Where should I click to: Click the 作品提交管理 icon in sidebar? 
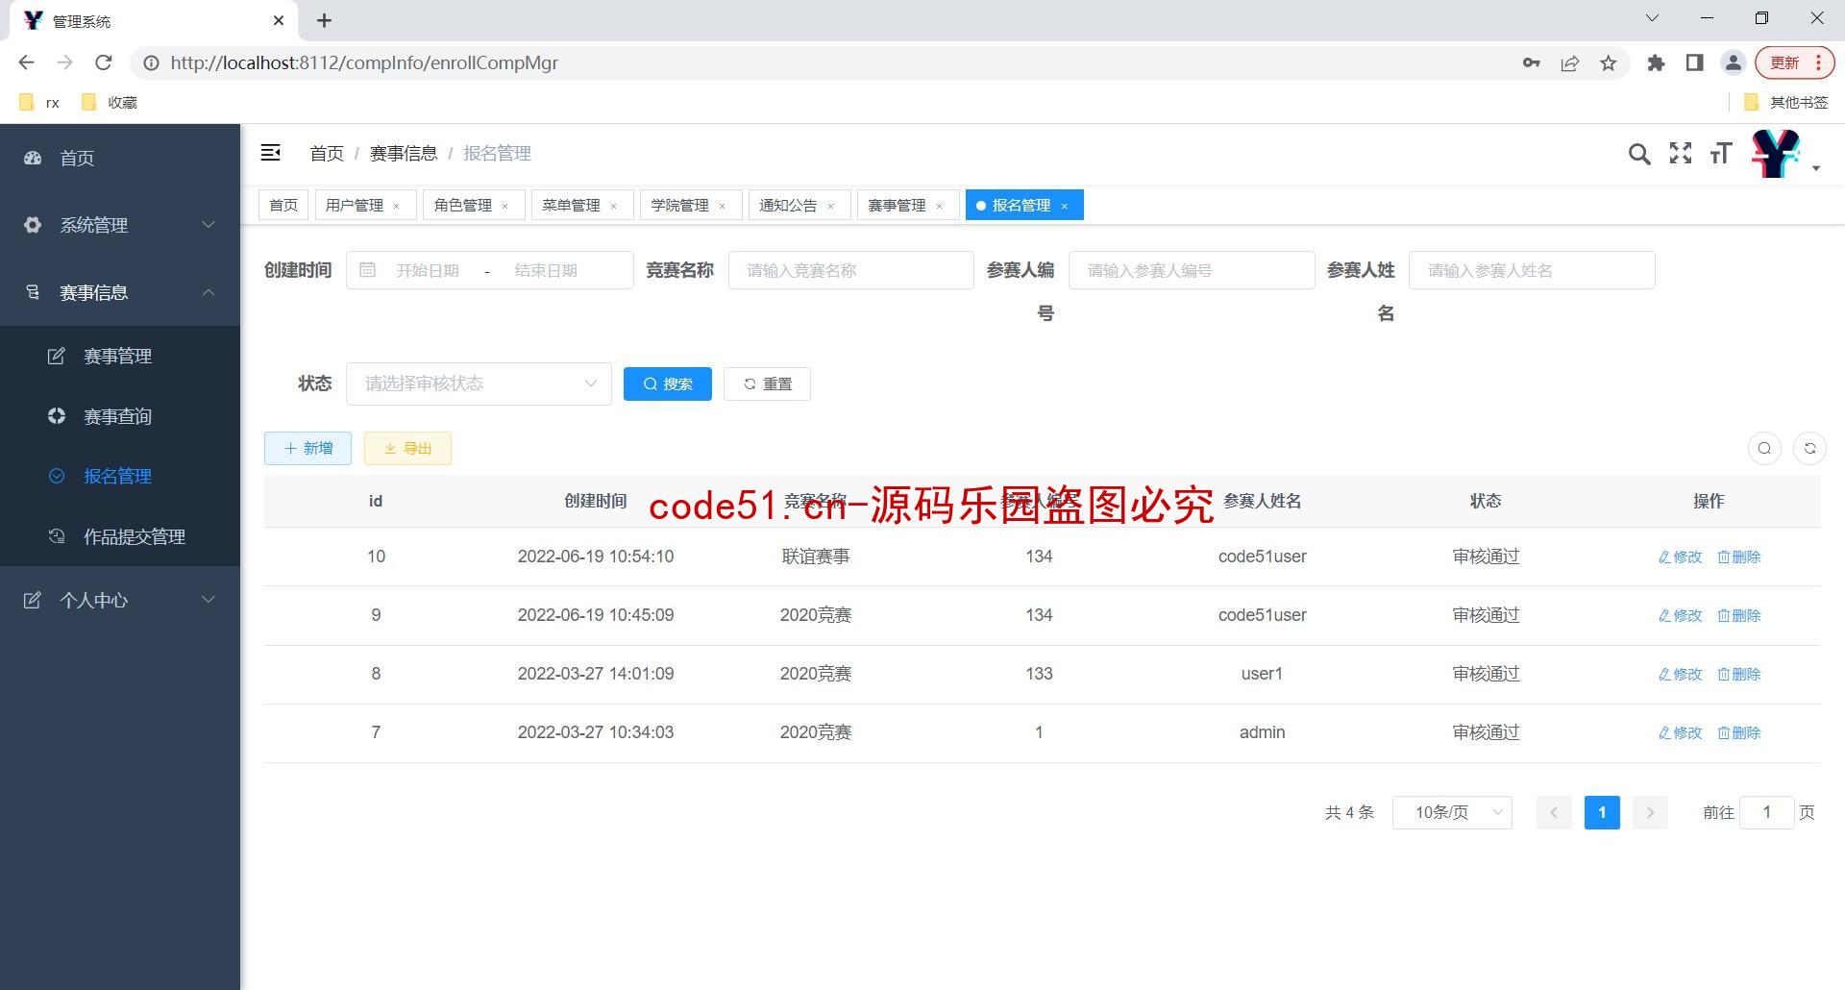click(57, 536)
